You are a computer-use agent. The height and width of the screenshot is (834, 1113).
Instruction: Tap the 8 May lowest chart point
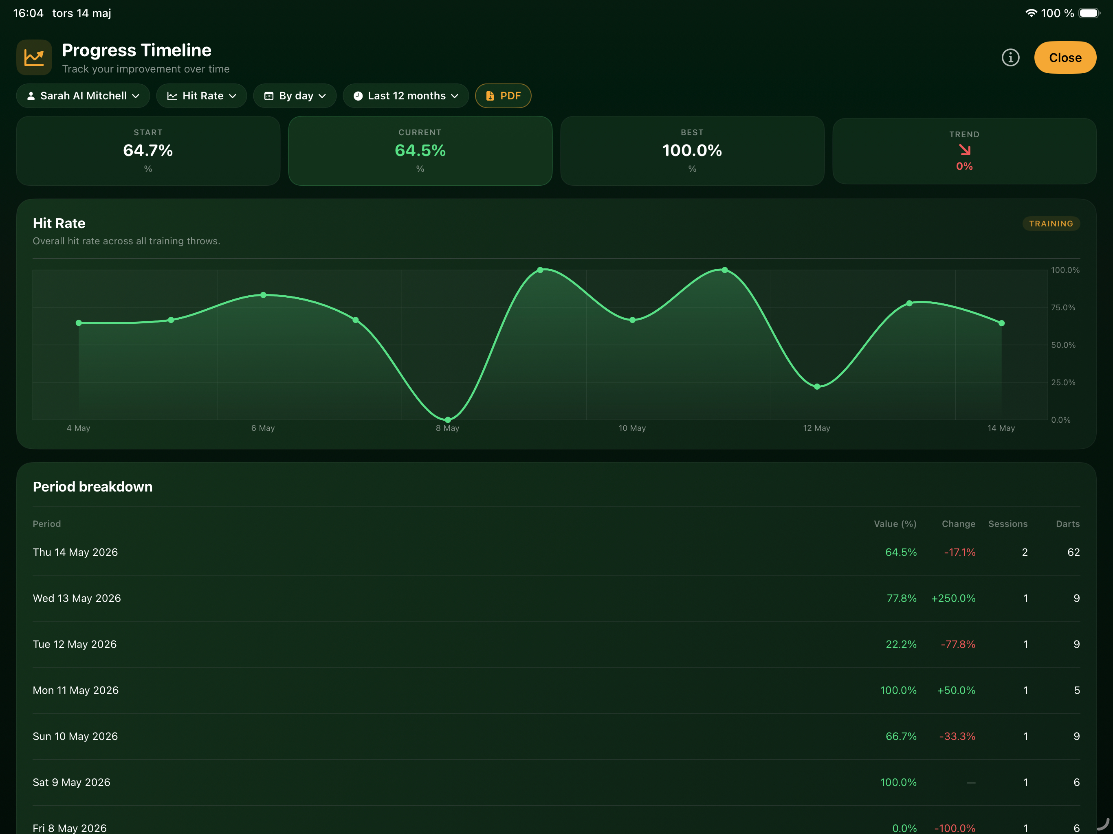coord(448,419)
